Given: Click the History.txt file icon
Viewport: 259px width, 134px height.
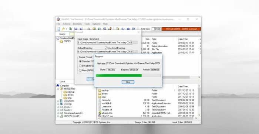Looking at the screenshot, I should coord(100,100).
